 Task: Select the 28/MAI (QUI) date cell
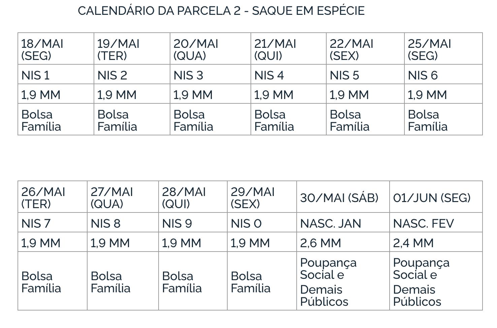(193, 197)
